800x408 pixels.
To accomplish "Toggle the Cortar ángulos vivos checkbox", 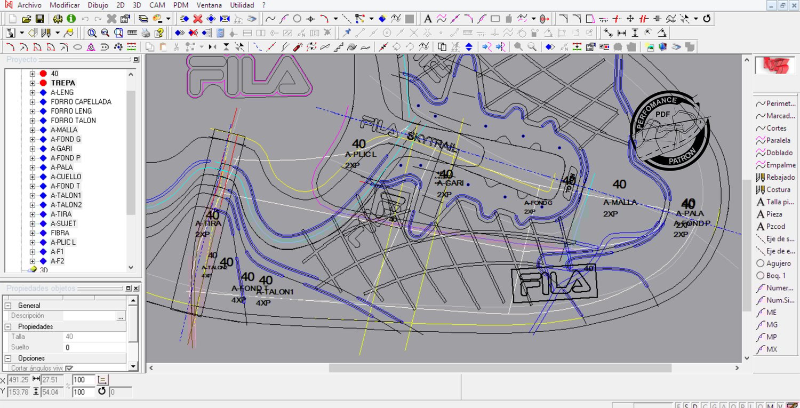I will pyautogui.click(x=69, y=368).
